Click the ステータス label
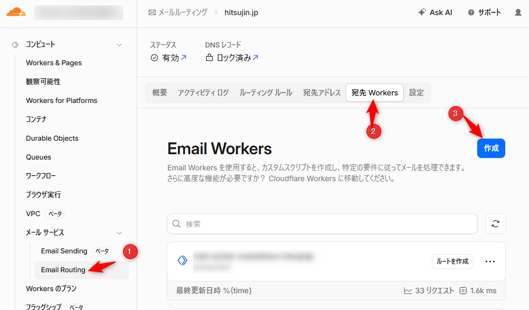 (x=163, y=45)
